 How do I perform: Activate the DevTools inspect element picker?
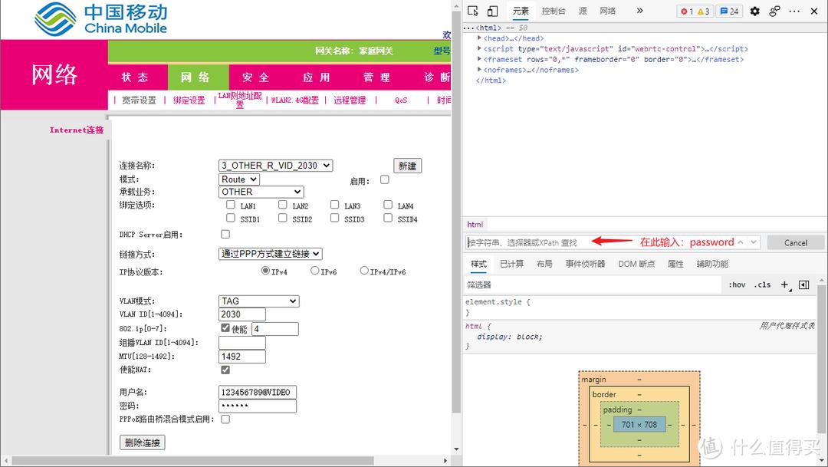[x=473, y=11]
